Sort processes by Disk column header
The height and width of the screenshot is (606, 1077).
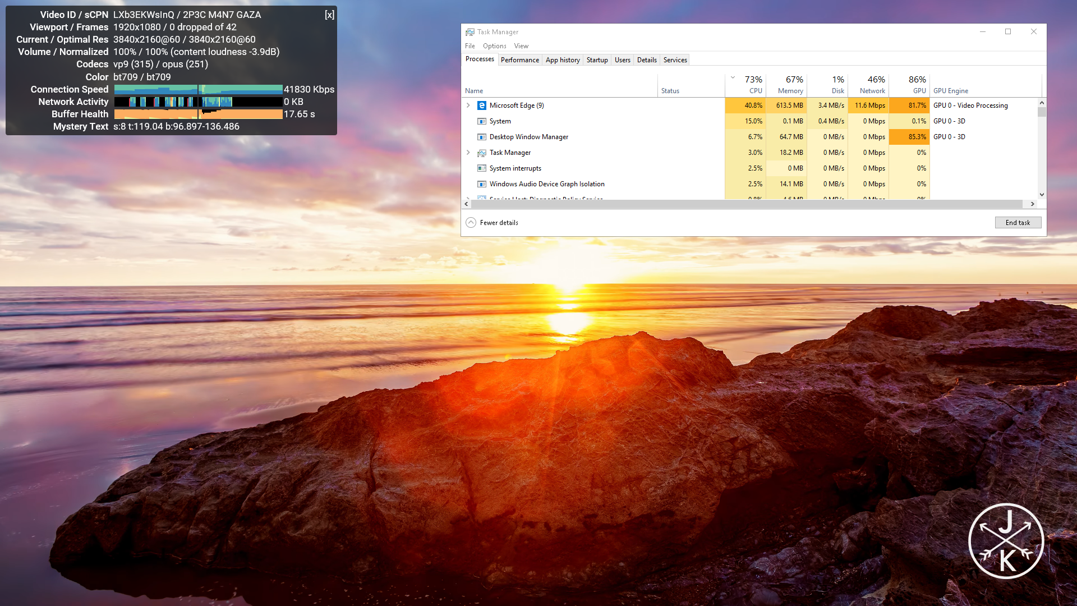point(827,85)
